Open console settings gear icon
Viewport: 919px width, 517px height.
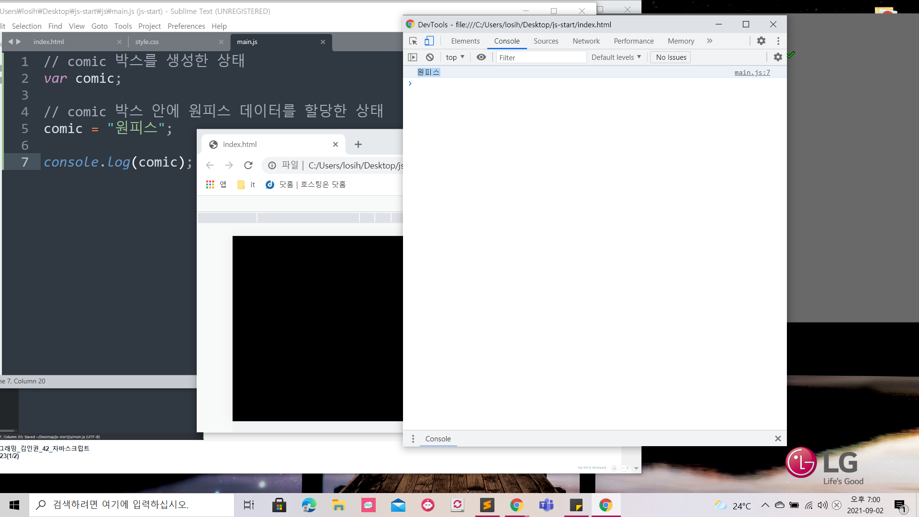pos(778,57)
